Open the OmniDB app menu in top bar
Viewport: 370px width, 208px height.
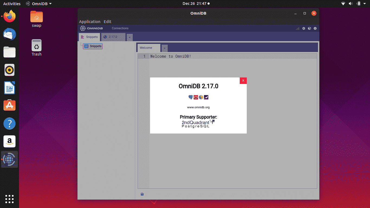pos(39,4)
